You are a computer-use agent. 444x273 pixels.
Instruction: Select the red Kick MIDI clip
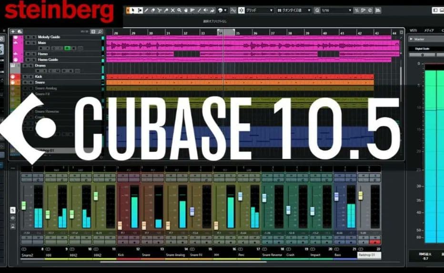240,77
